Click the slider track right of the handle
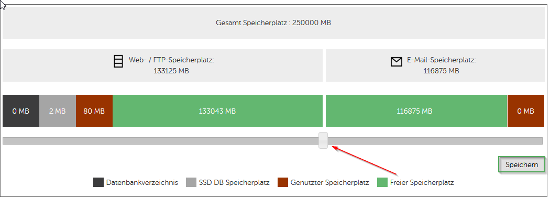 [x=435, y=141]
